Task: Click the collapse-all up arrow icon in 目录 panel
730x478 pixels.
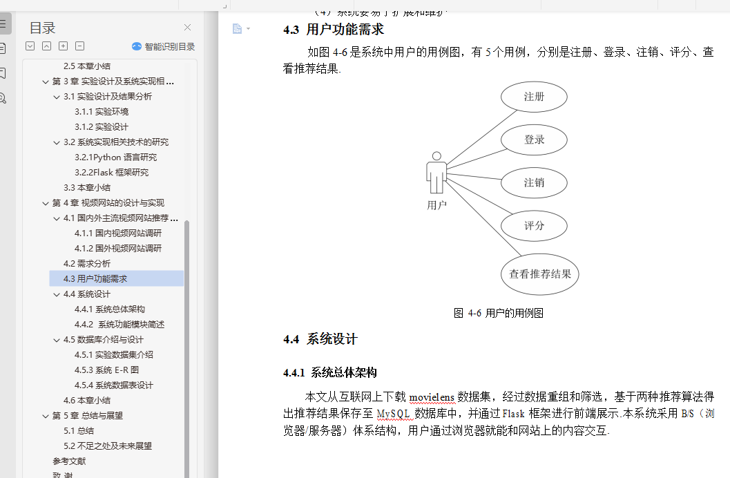Action: 46,46
